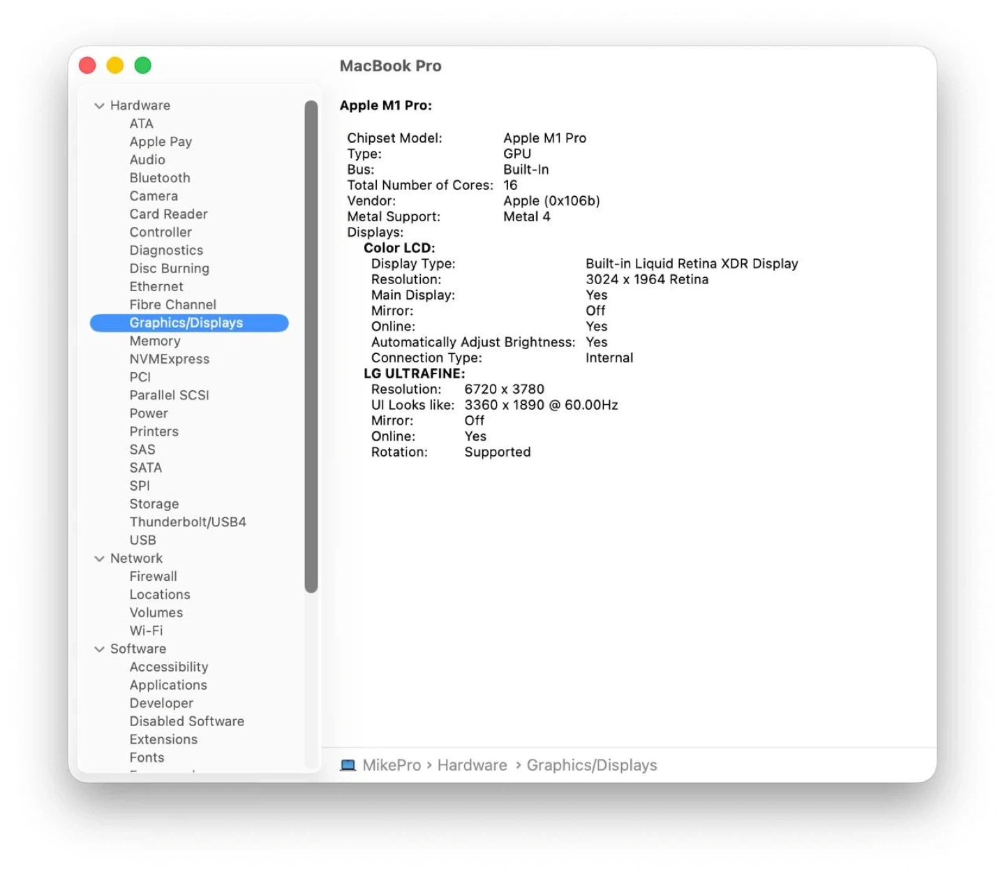Select the Storage sidebar item
Image resolution: width=1005 pixels, height=872 pixels.
click(x=154, y=504)
